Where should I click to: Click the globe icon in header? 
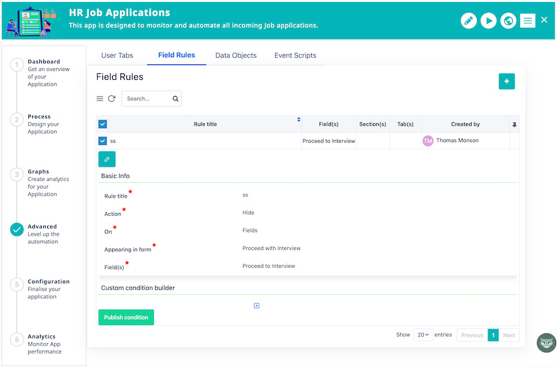click(508, 21)
